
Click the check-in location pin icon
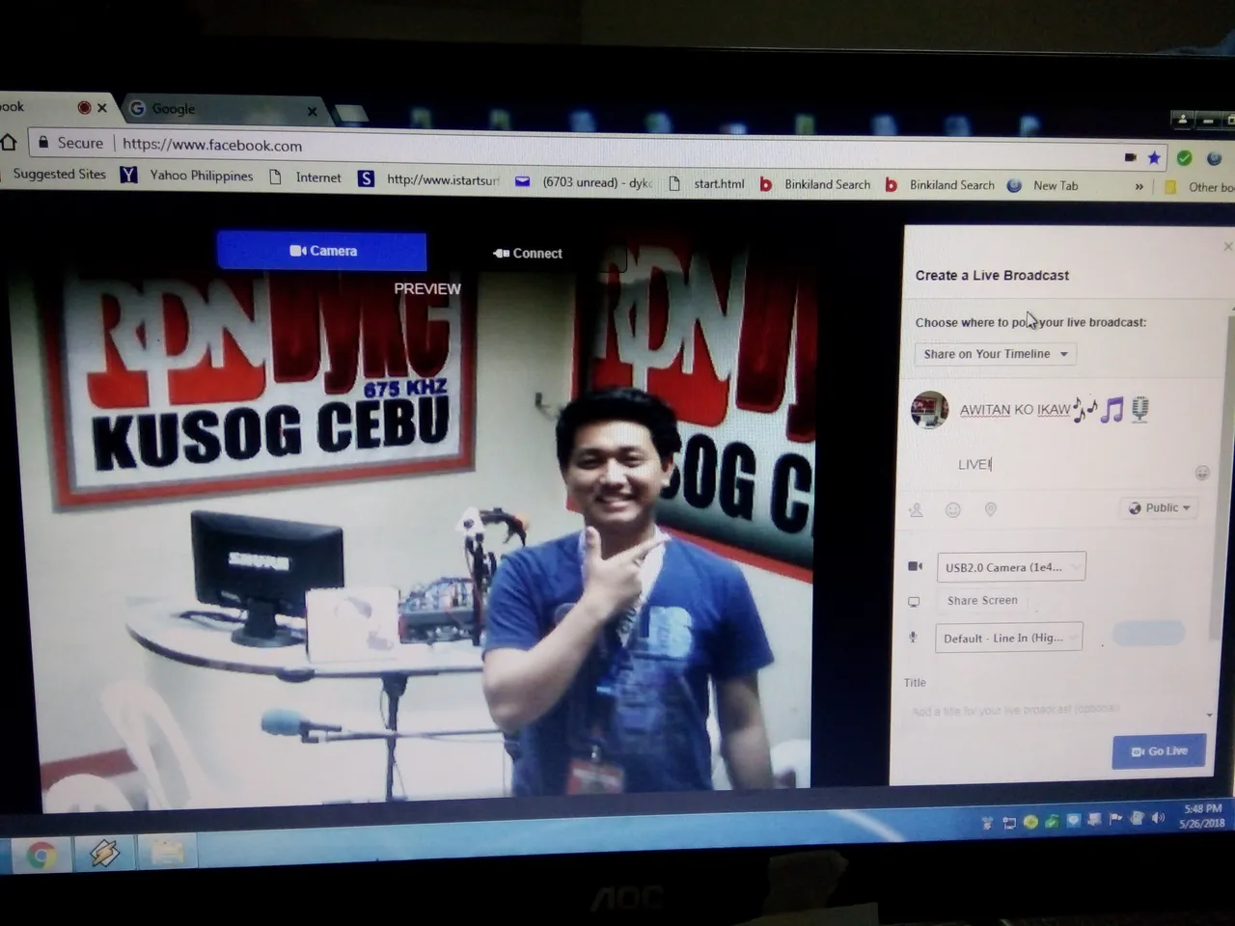(990, 509)
